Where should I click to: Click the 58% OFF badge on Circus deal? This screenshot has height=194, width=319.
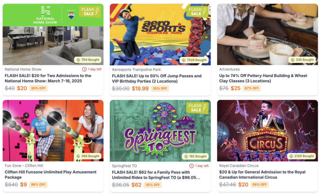[x=259, y=185]
